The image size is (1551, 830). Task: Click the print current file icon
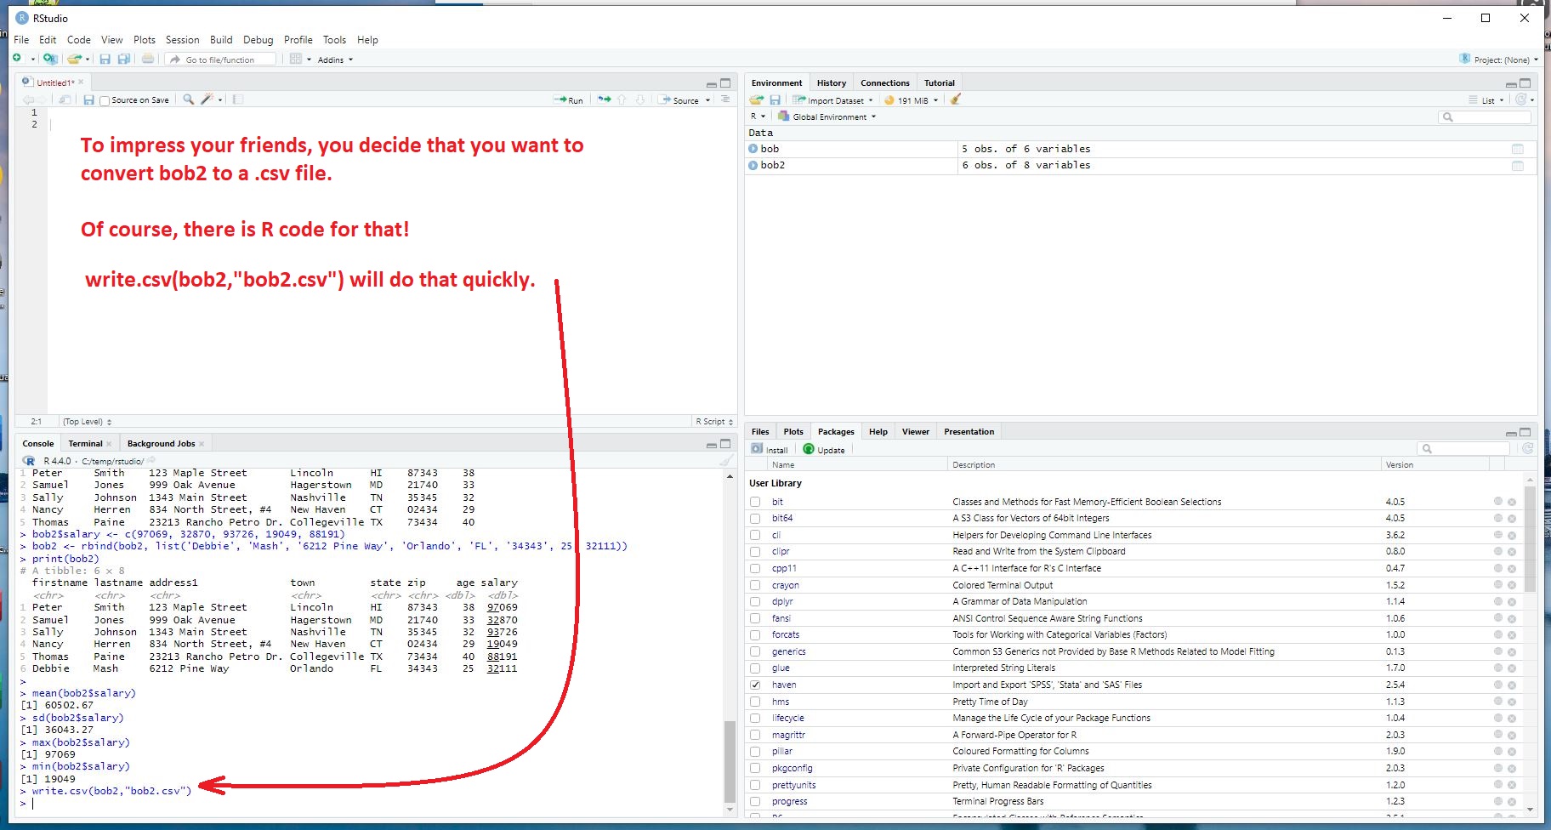click(148, 60)
